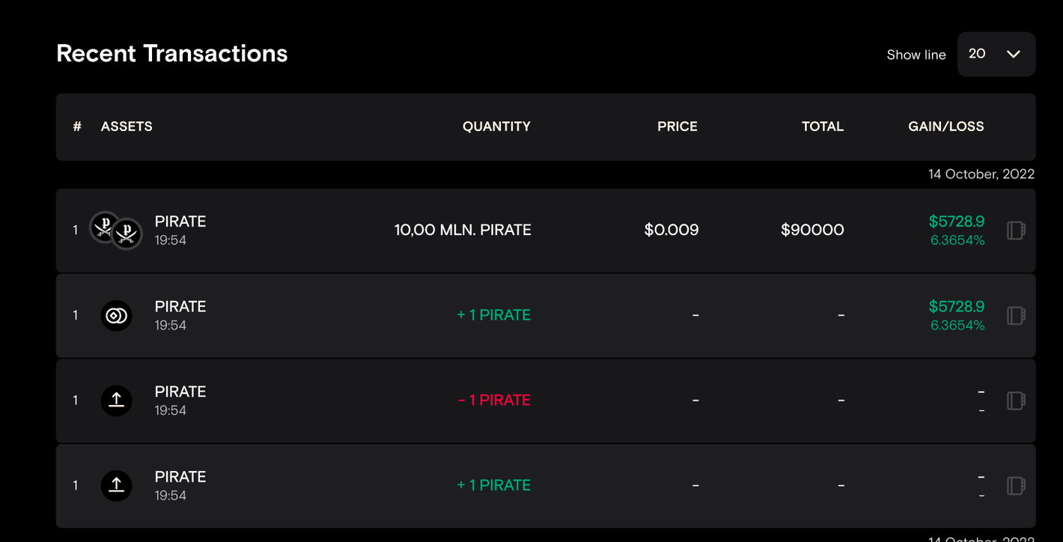
Task: Click the chevron beside 20
Action: 1014,54
